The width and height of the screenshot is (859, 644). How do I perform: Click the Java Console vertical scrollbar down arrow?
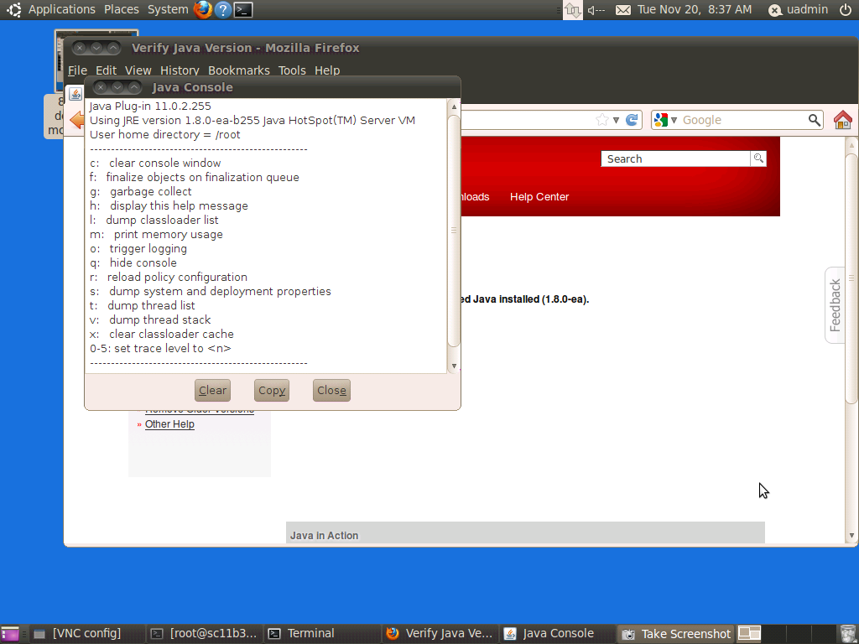[454, 366]
